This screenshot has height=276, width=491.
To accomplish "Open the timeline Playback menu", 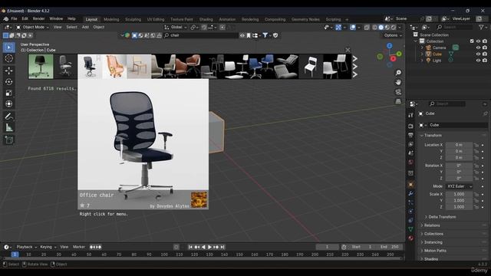I will (x=26, y=247).
